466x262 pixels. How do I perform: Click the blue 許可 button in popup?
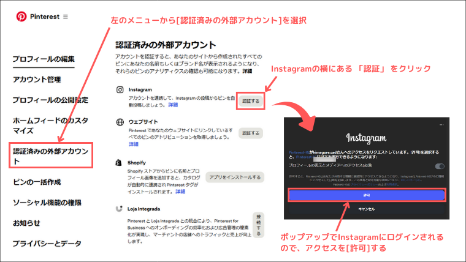point(367,195)
